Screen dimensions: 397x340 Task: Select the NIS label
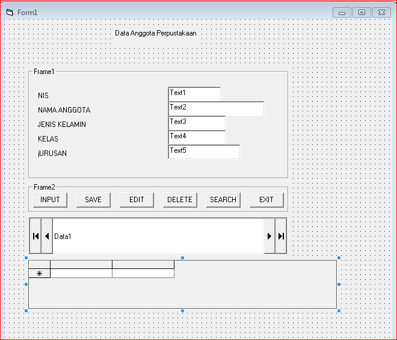tap(43, 96)
